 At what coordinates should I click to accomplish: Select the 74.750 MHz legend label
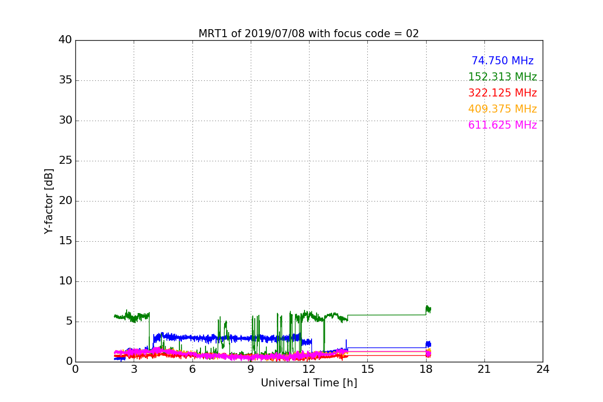502,61
